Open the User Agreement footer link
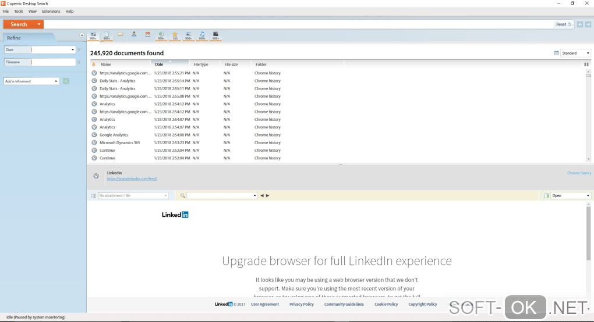 [x=265, y=304]
